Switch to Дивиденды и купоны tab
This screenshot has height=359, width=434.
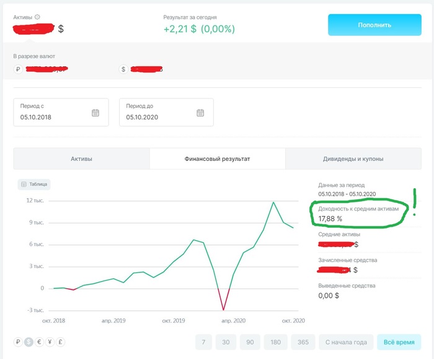pos(353,159)
